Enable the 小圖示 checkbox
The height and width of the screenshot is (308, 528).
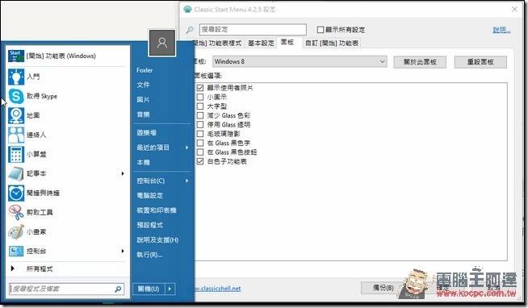(x=200, y=98)
